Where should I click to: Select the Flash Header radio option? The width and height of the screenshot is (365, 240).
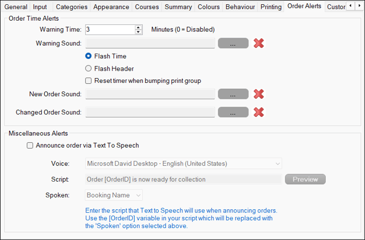tap(88, 68)
